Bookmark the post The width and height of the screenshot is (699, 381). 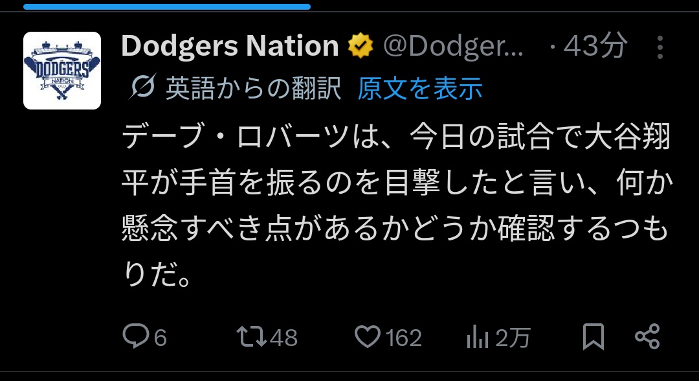pos(594,337)
